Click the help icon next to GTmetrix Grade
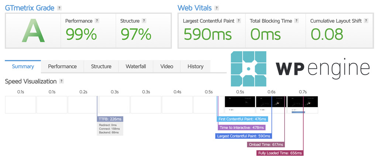Viewport: 378px width, 162px height. [59, 8]
